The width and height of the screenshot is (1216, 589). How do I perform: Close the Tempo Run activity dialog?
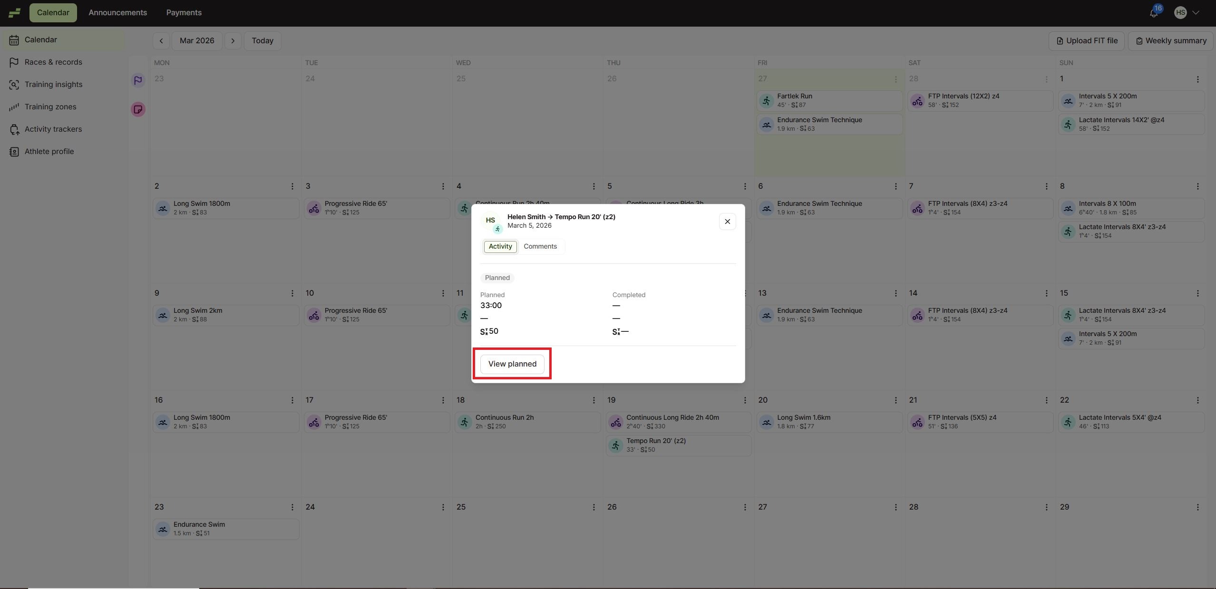pyautogui.click(x=727, y=222)
